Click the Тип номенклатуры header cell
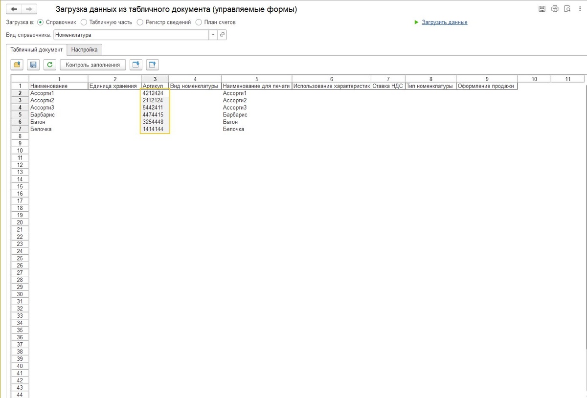The image size is (587, 398). pyautogui.click(x=430, y=86)
